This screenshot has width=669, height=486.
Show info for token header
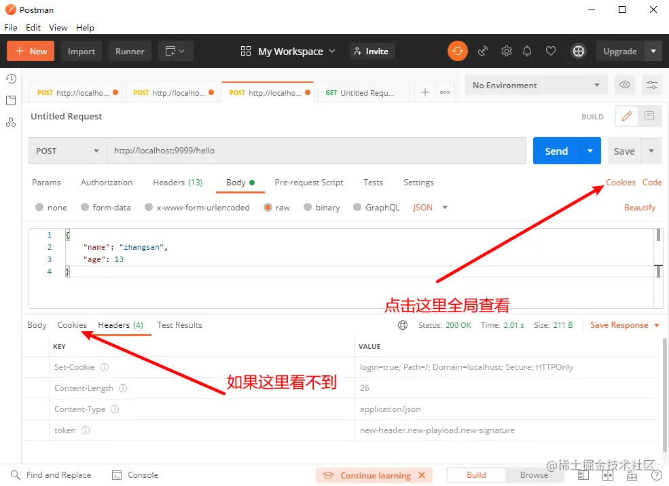pos(86,430)
